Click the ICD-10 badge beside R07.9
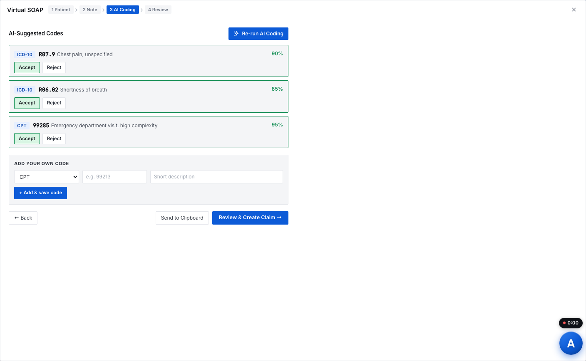 coord(25,54)
